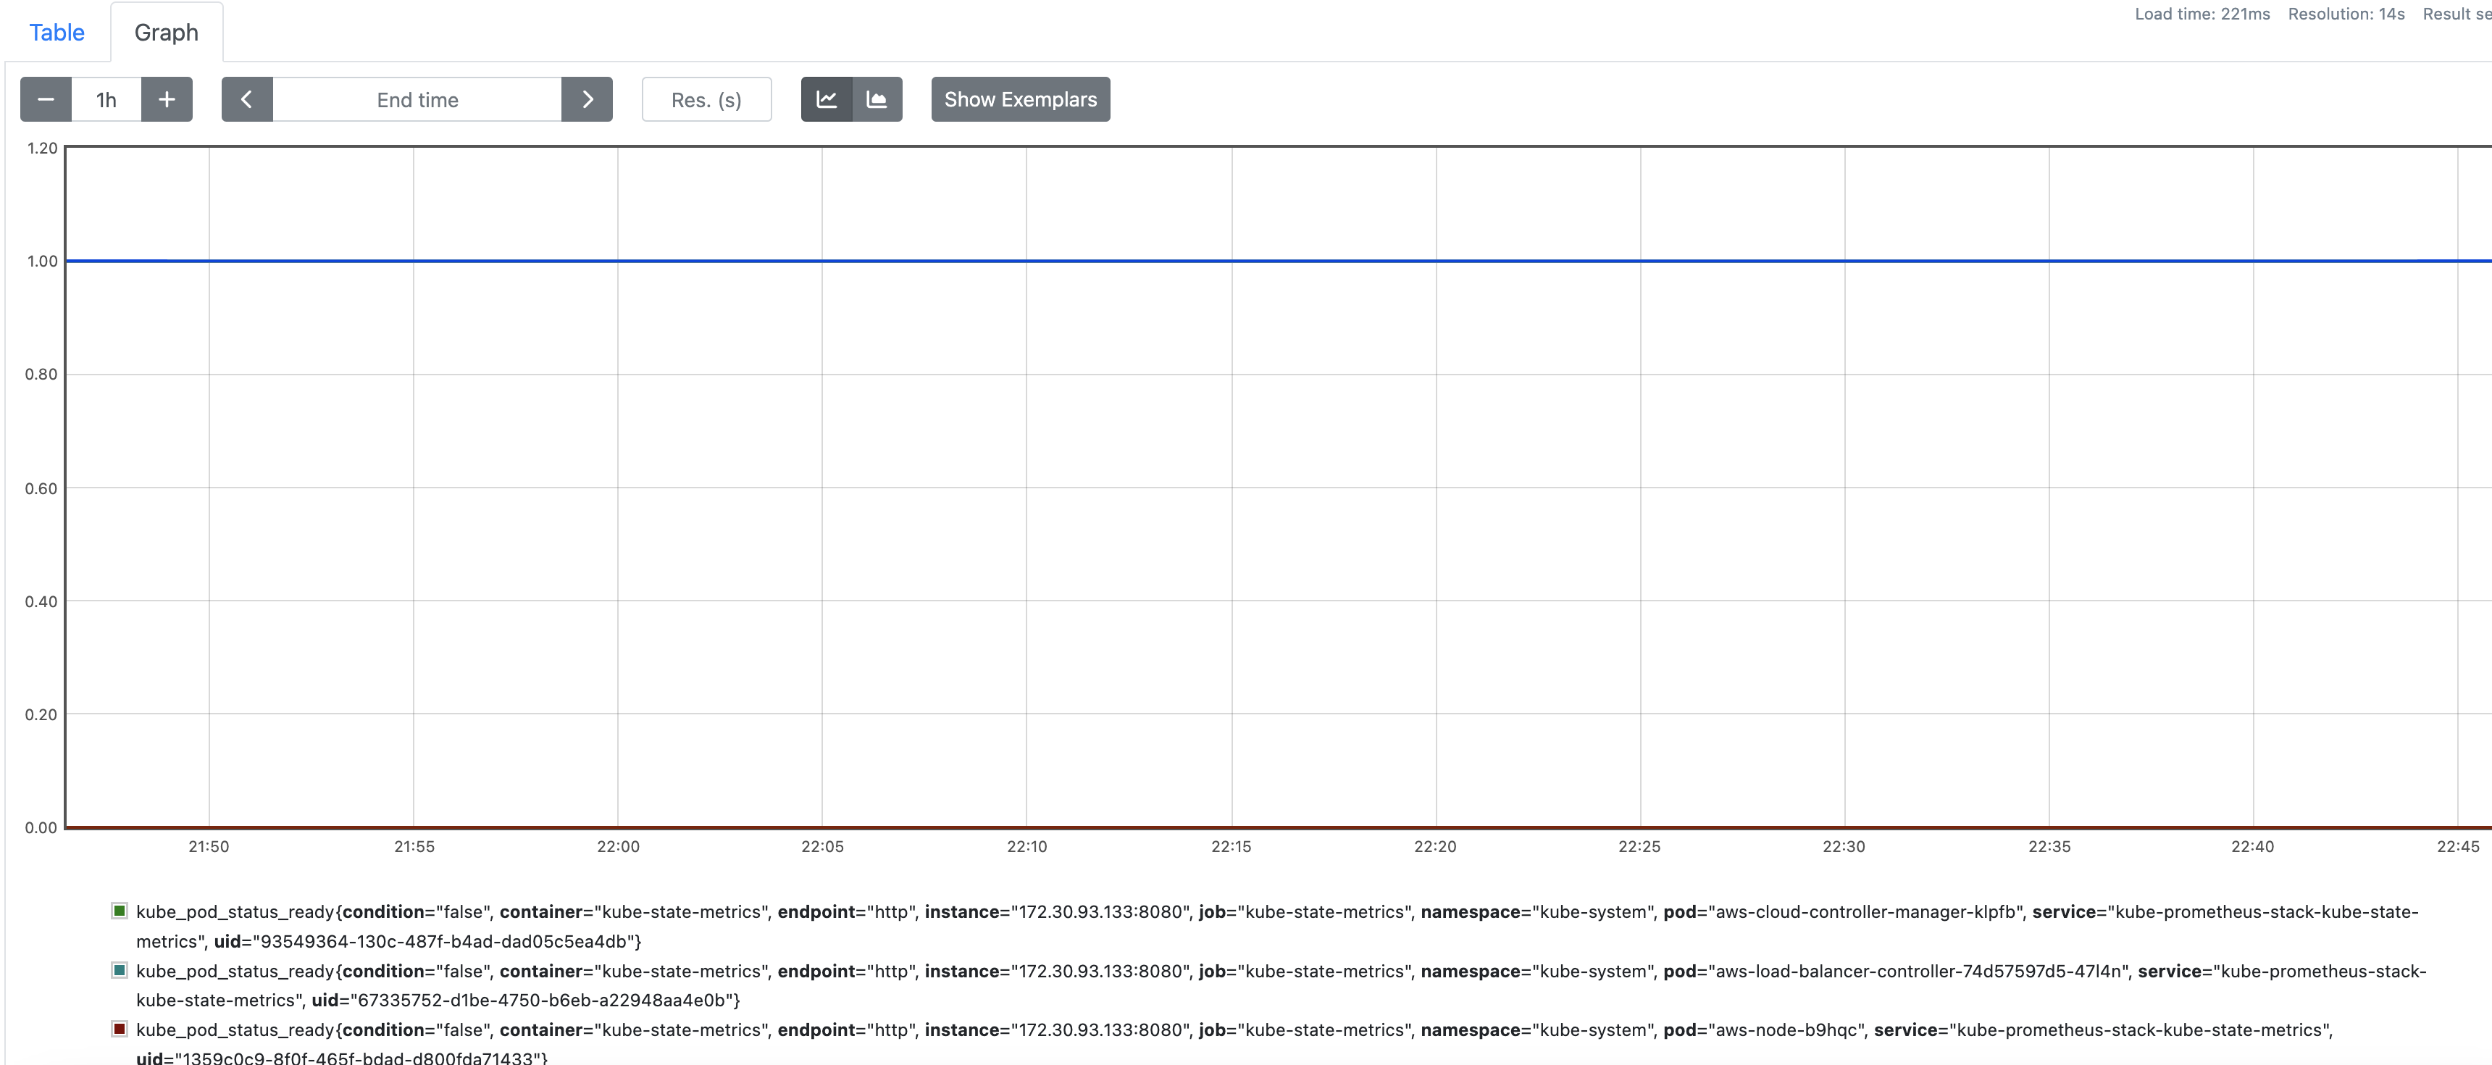Increase time range with plus button
The height and width of the screenshot is (1065, 2492).
tap(167, 100)
